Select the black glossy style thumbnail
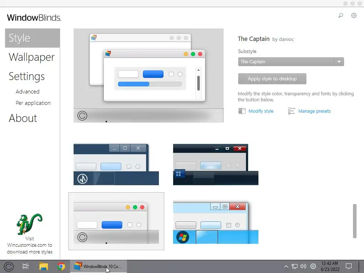Screen dimensions: 364x273 (216, 165)
